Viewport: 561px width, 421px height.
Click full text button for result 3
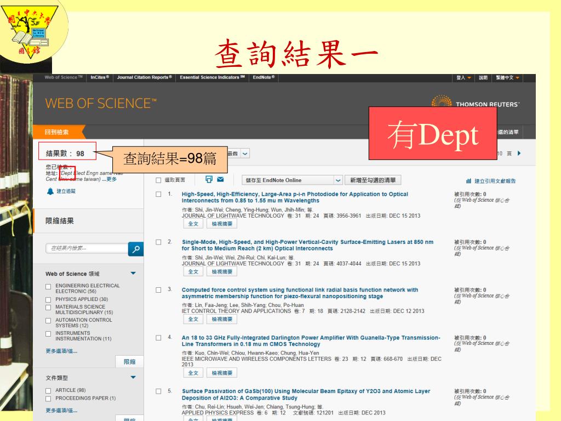pyautogui.click(x=193, y=320)
